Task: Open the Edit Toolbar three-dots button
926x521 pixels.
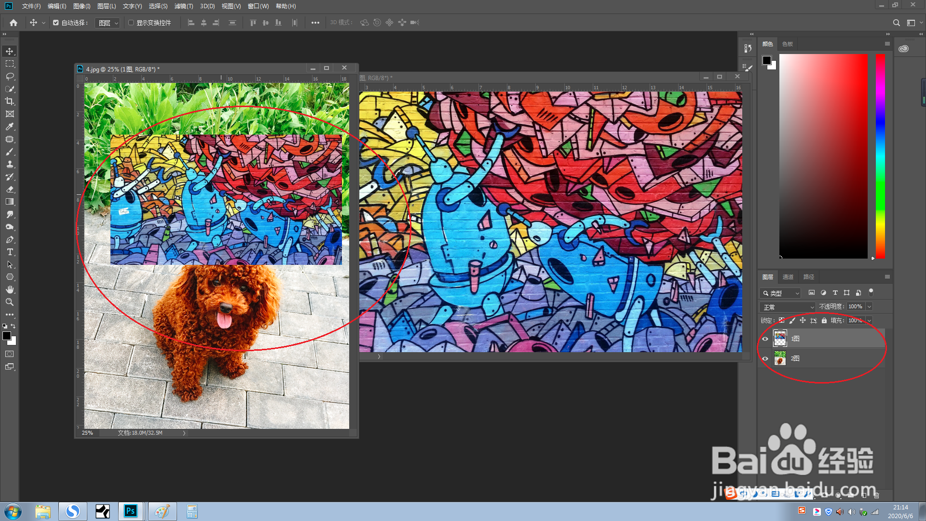Action: pyautogui.click(x=10, y=315)
